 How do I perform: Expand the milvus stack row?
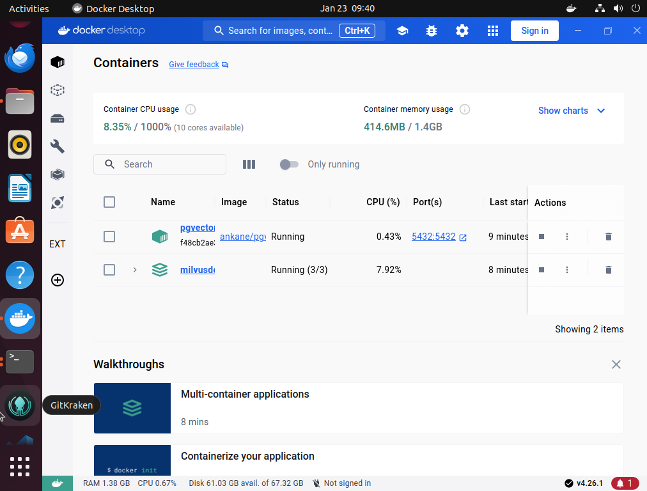(135, 270)
